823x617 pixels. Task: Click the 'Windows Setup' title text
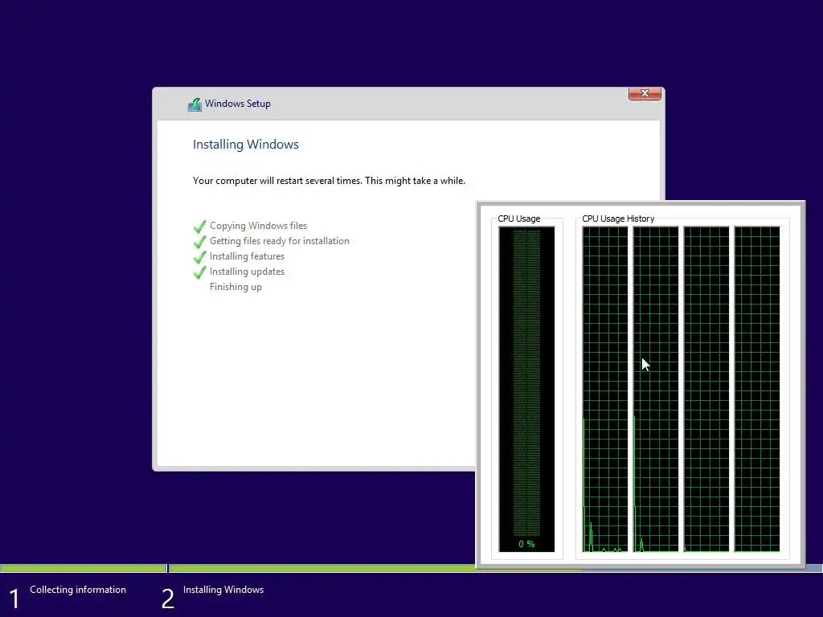(x=238, y=104)
